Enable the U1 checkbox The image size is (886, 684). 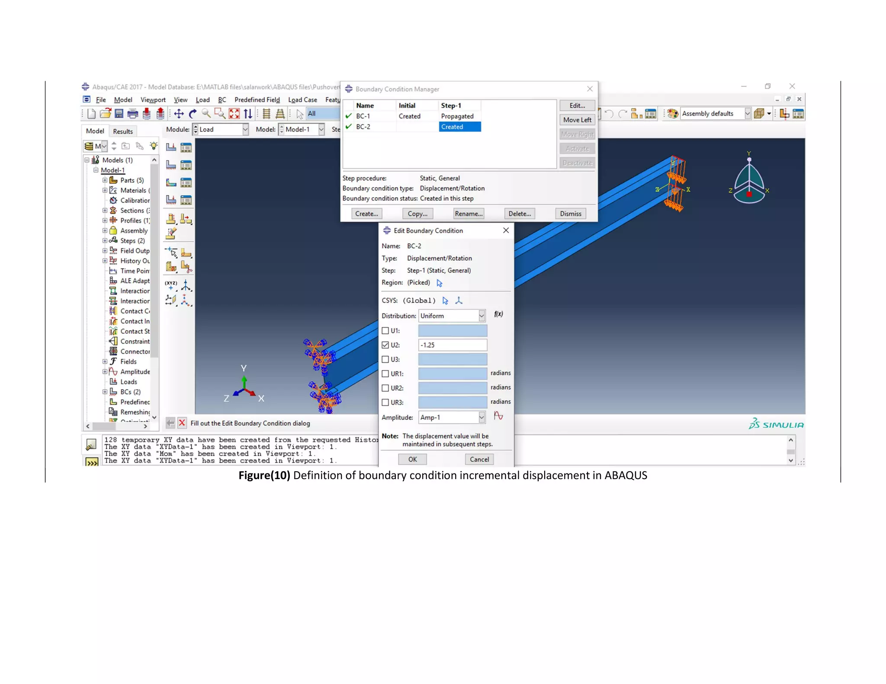coord(385,331)
